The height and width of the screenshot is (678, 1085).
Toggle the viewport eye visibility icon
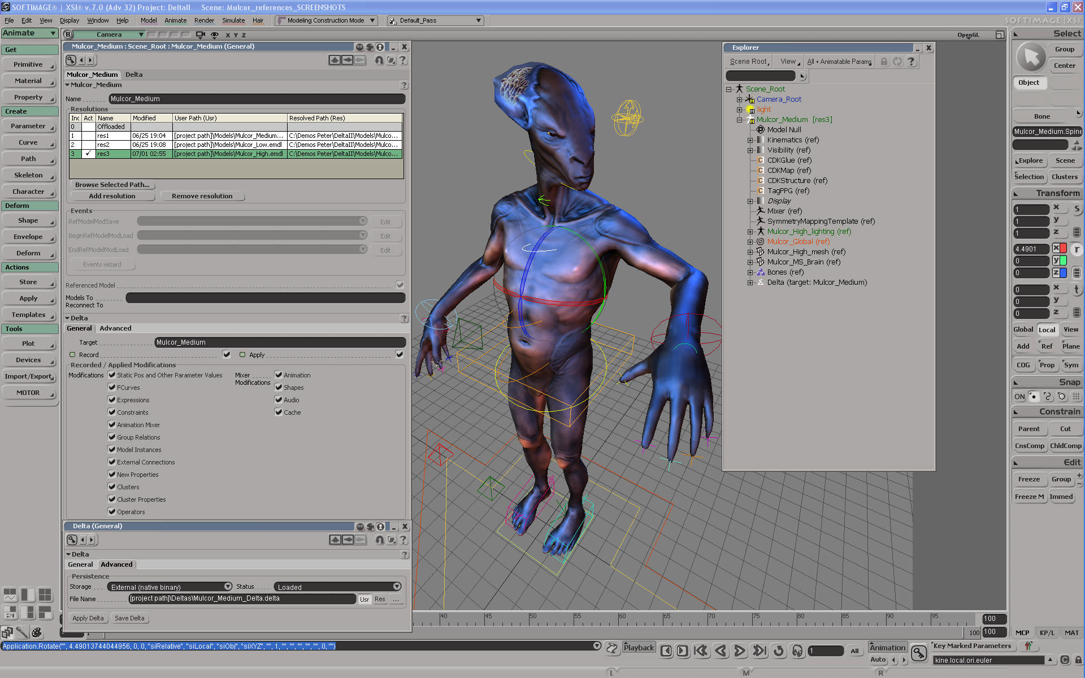(215, 34)
